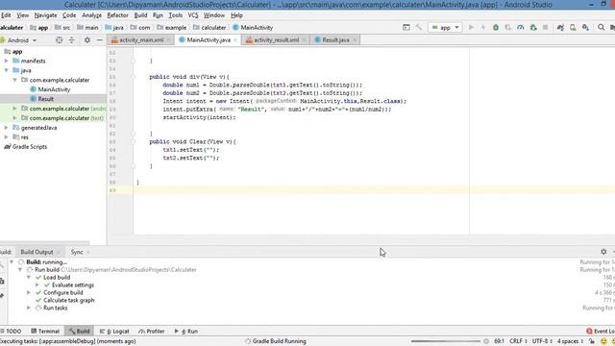
Task: Open the TODO tool window
Action: coord(12,331)
